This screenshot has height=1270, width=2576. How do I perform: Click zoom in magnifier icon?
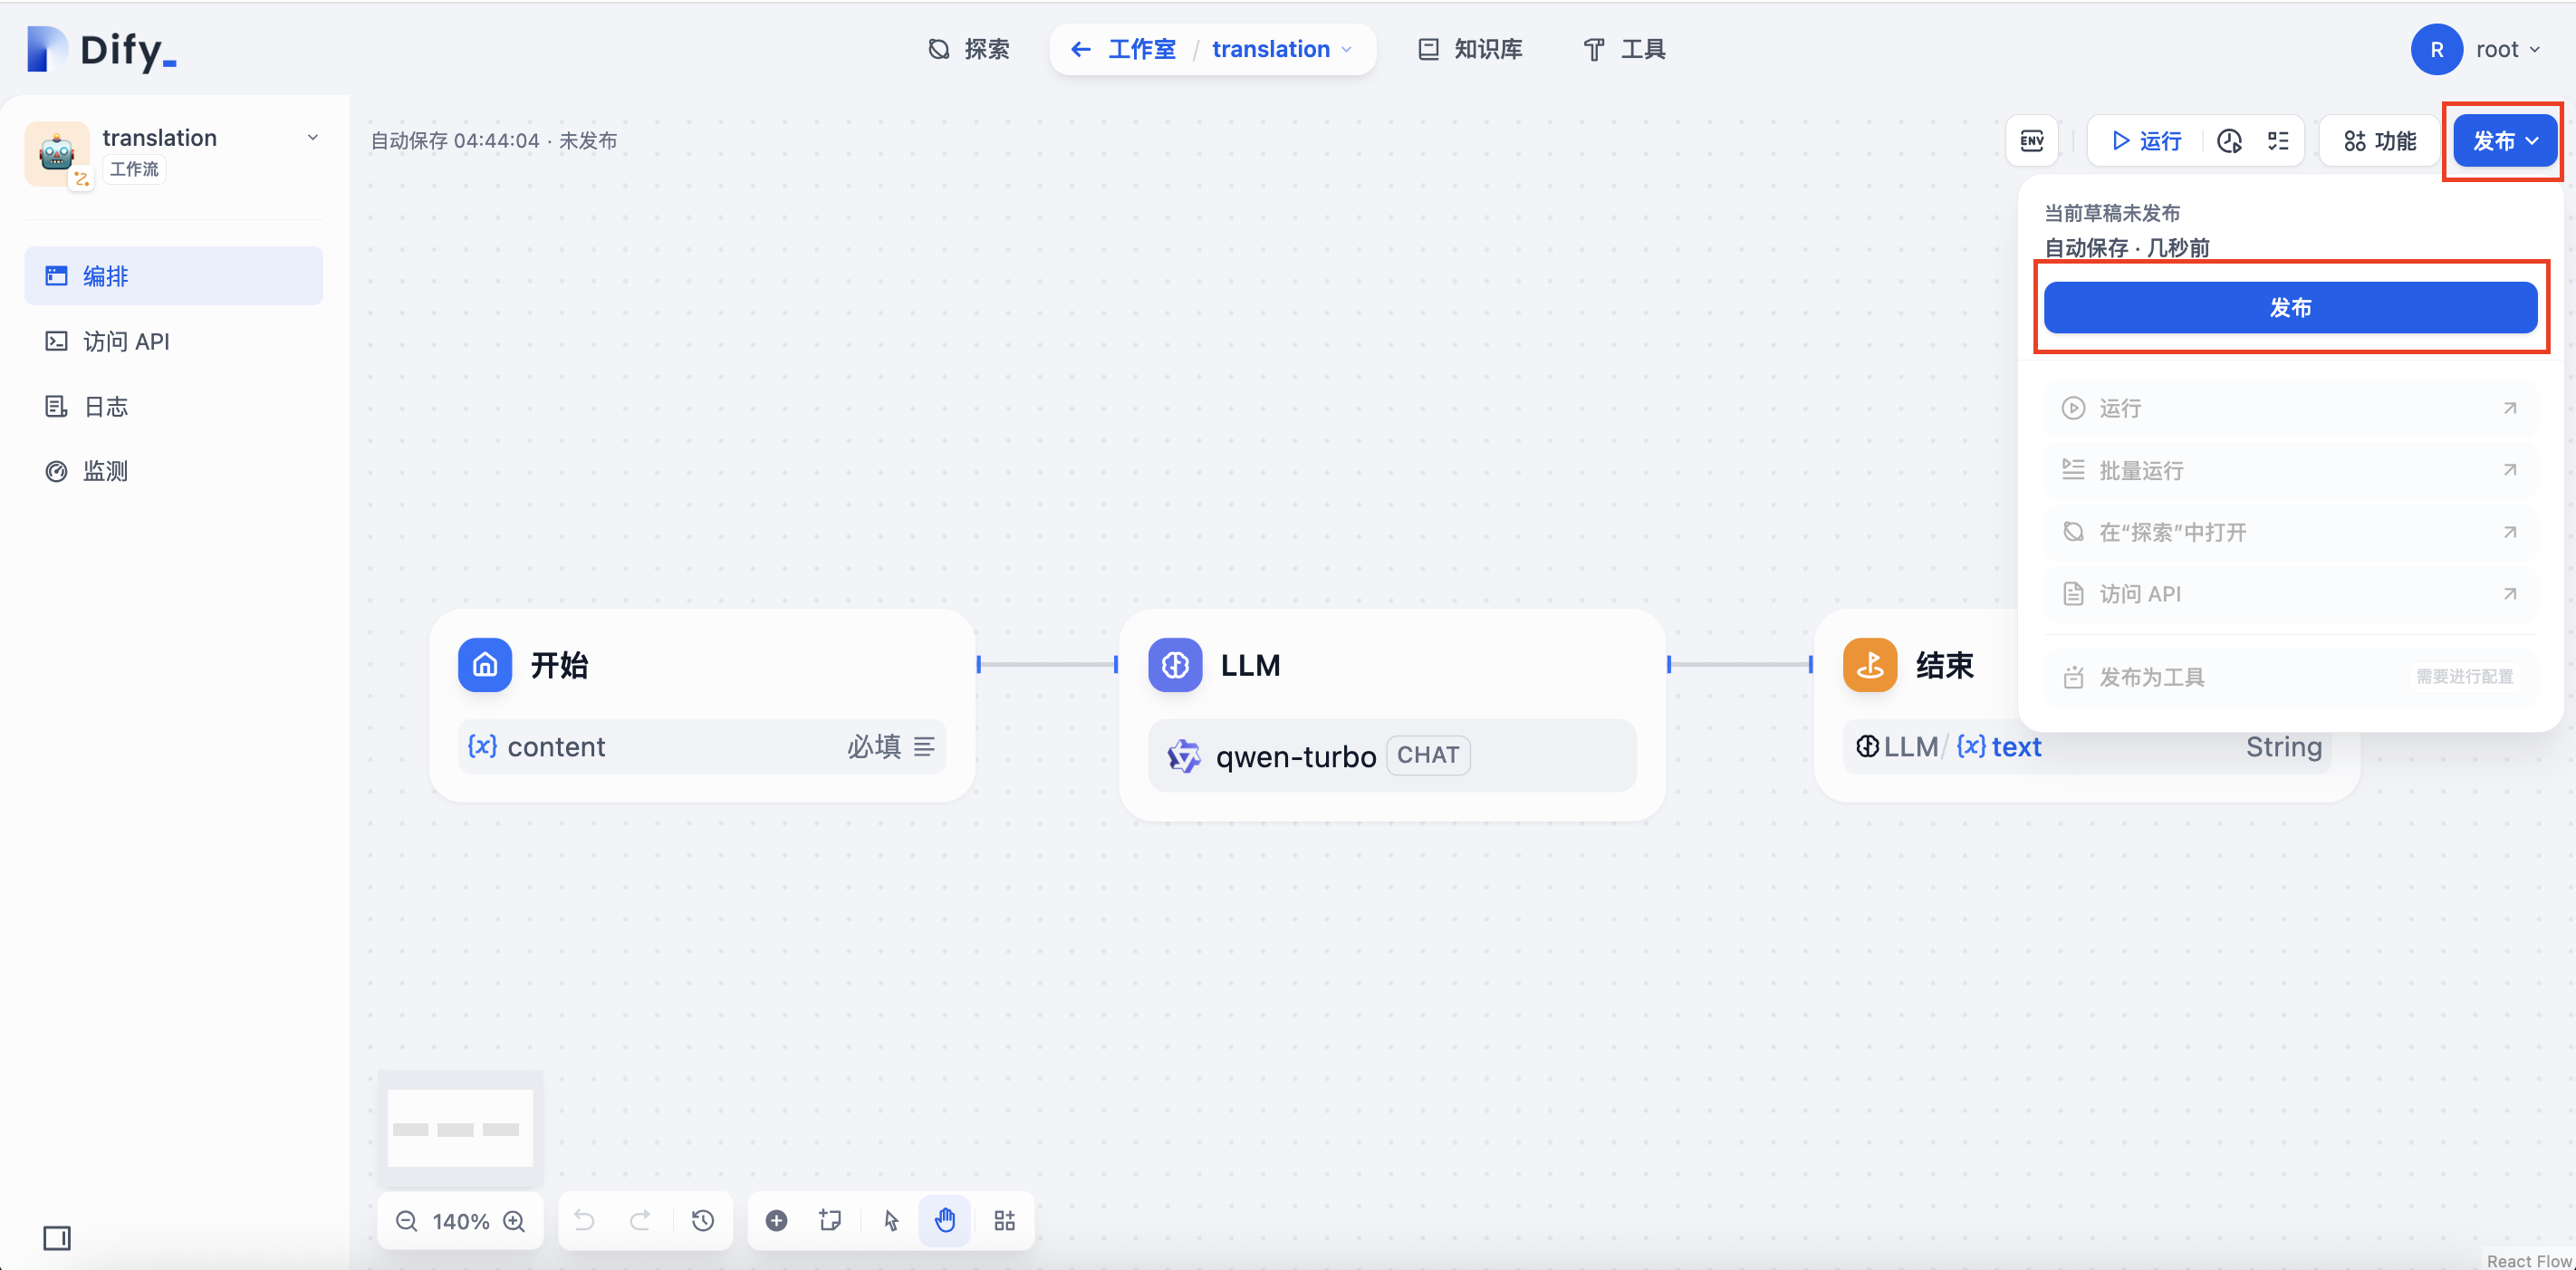point(514,1221)
